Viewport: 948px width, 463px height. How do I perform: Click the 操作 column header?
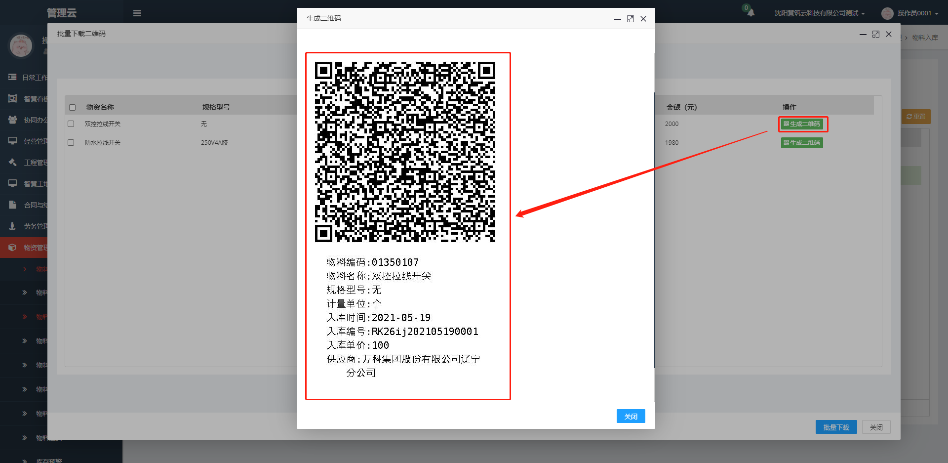789,107
